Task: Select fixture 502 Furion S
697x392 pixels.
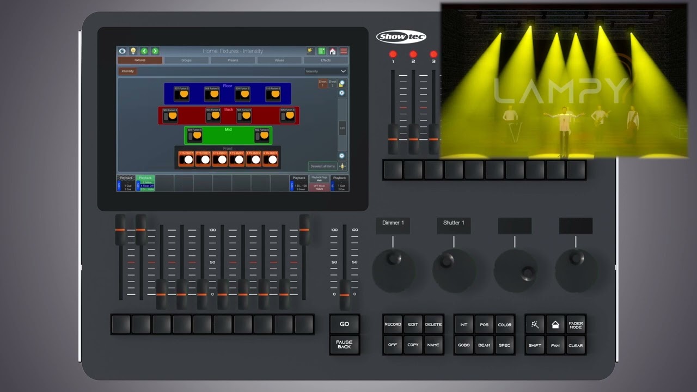Action: 262,136
